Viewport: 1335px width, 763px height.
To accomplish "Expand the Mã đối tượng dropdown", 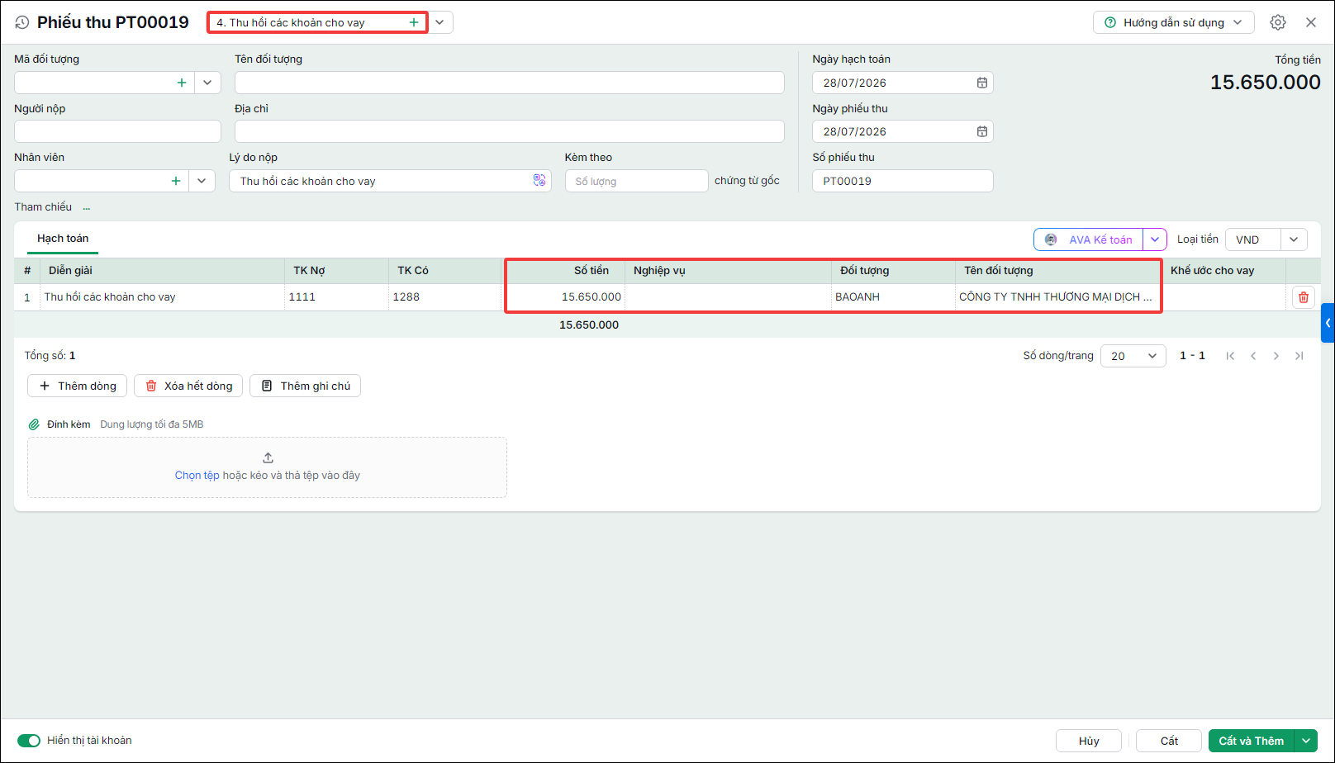I will coord(207,83).
